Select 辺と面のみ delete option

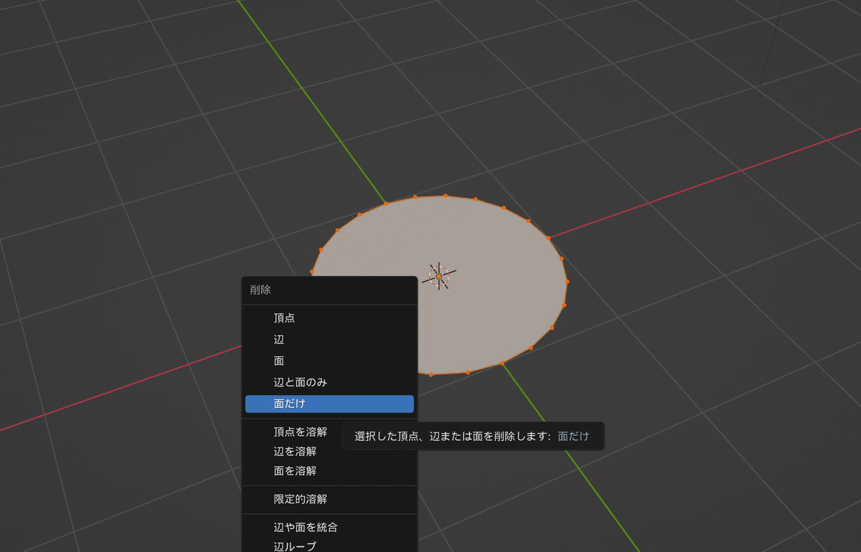click(x=329, y=382)
